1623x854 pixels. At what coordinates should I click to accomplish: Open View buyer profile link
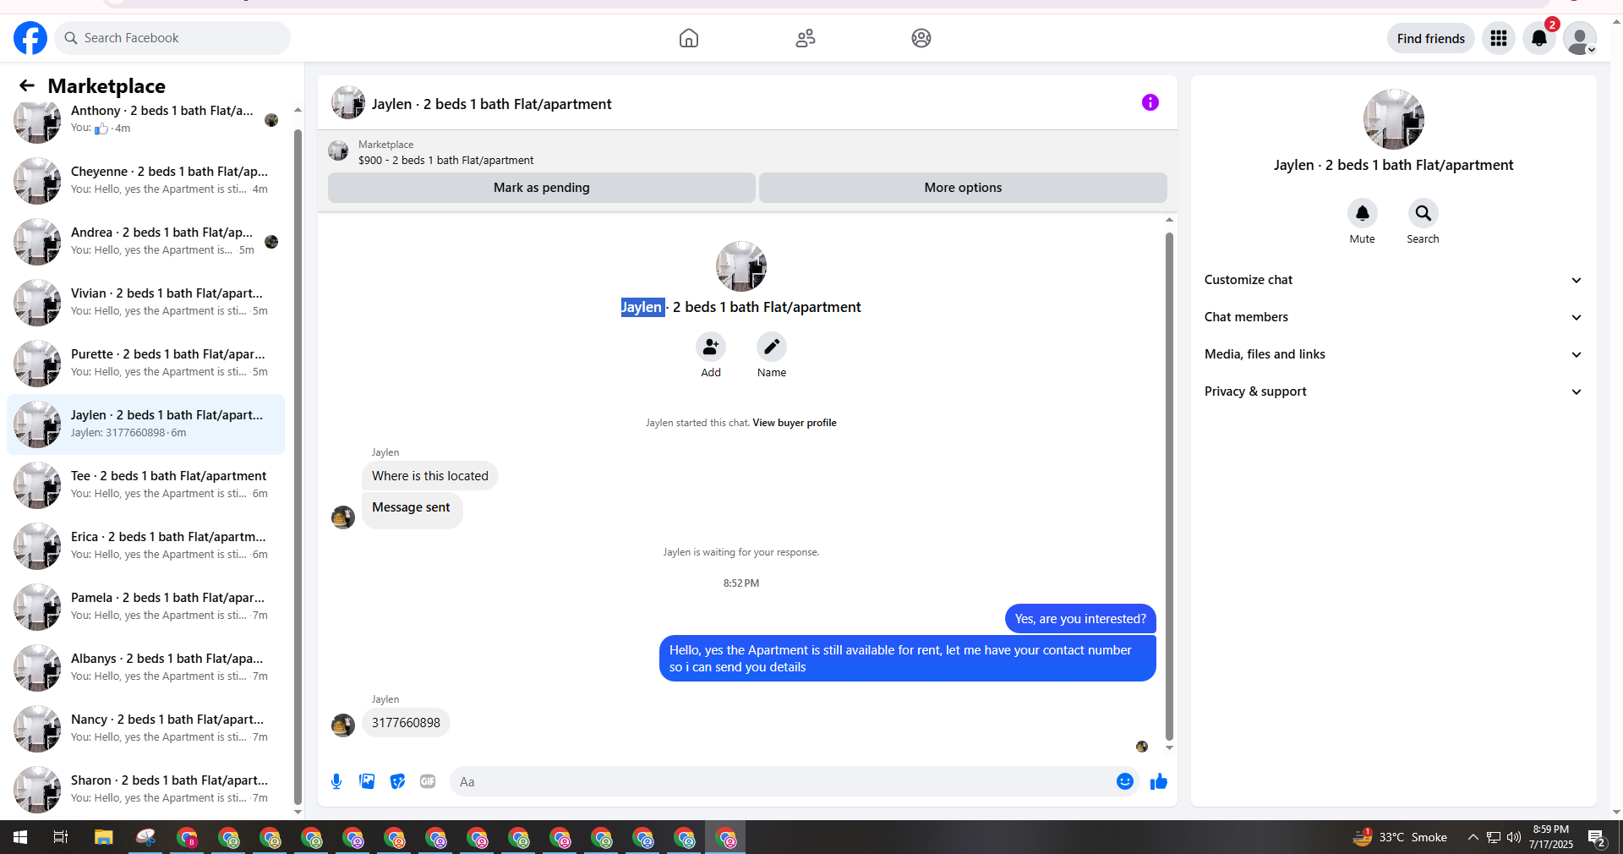pos(795,423)
